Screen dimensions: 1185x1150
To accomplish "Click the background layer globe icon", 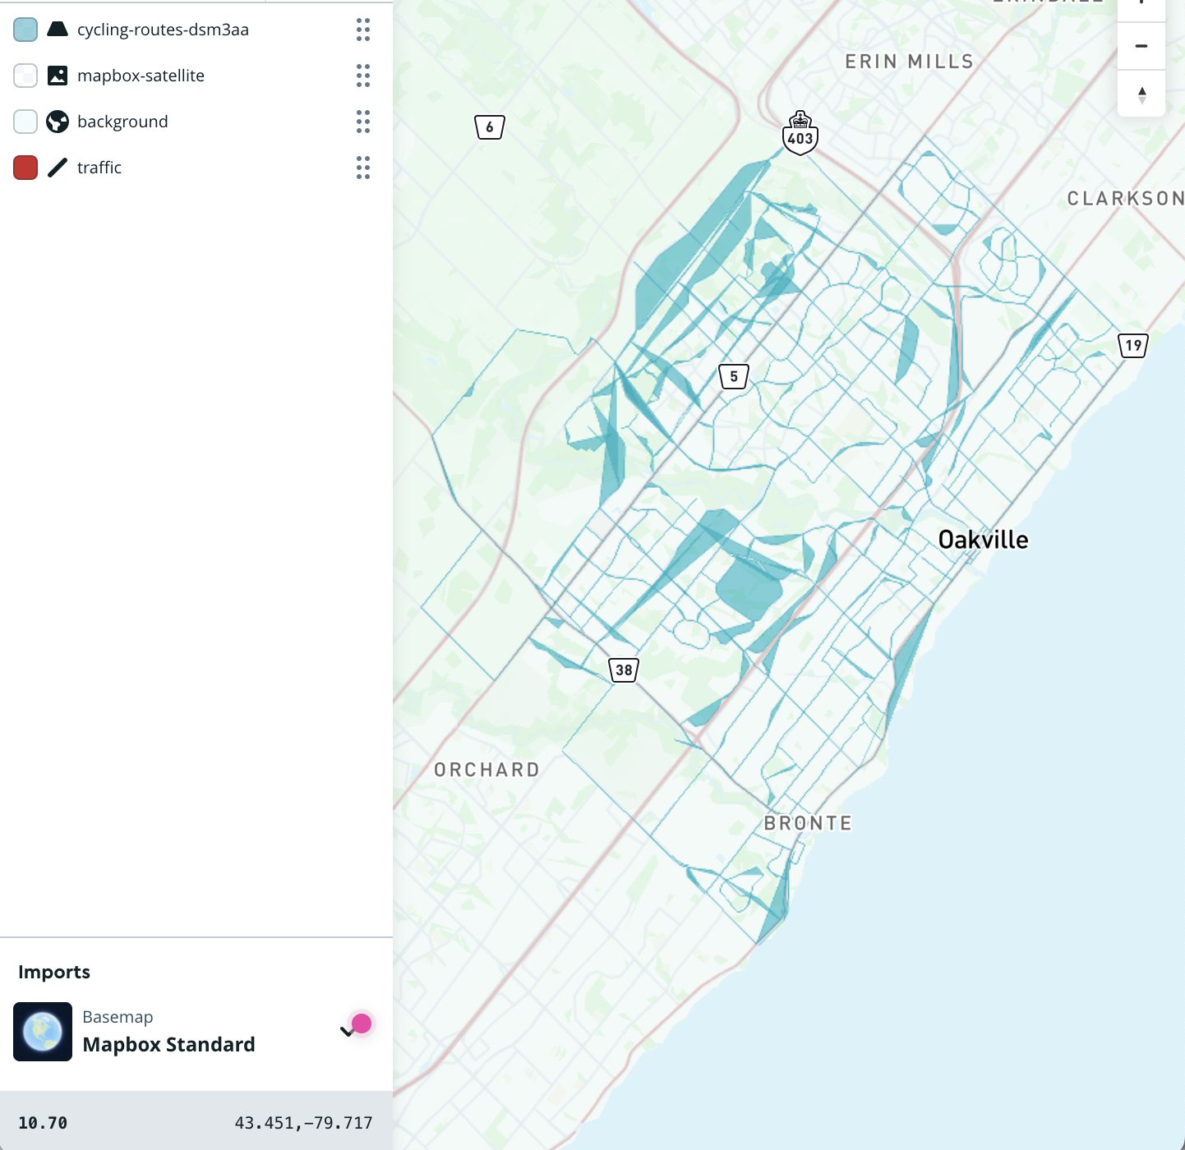I will [58, 122].
